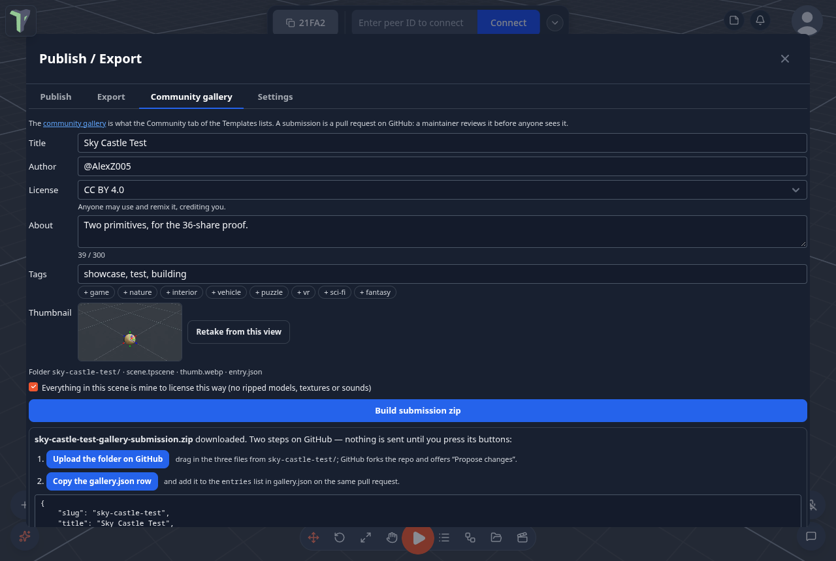Open the folder icon in the bottom toolbar
Image resolution: width=836 pixels, height=561 pixels.
[x=496, y=538]
